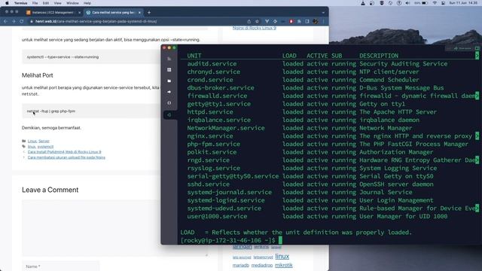Click the terminal prompt rocky@ip-172-31-46-106

[x=227, y=240]
